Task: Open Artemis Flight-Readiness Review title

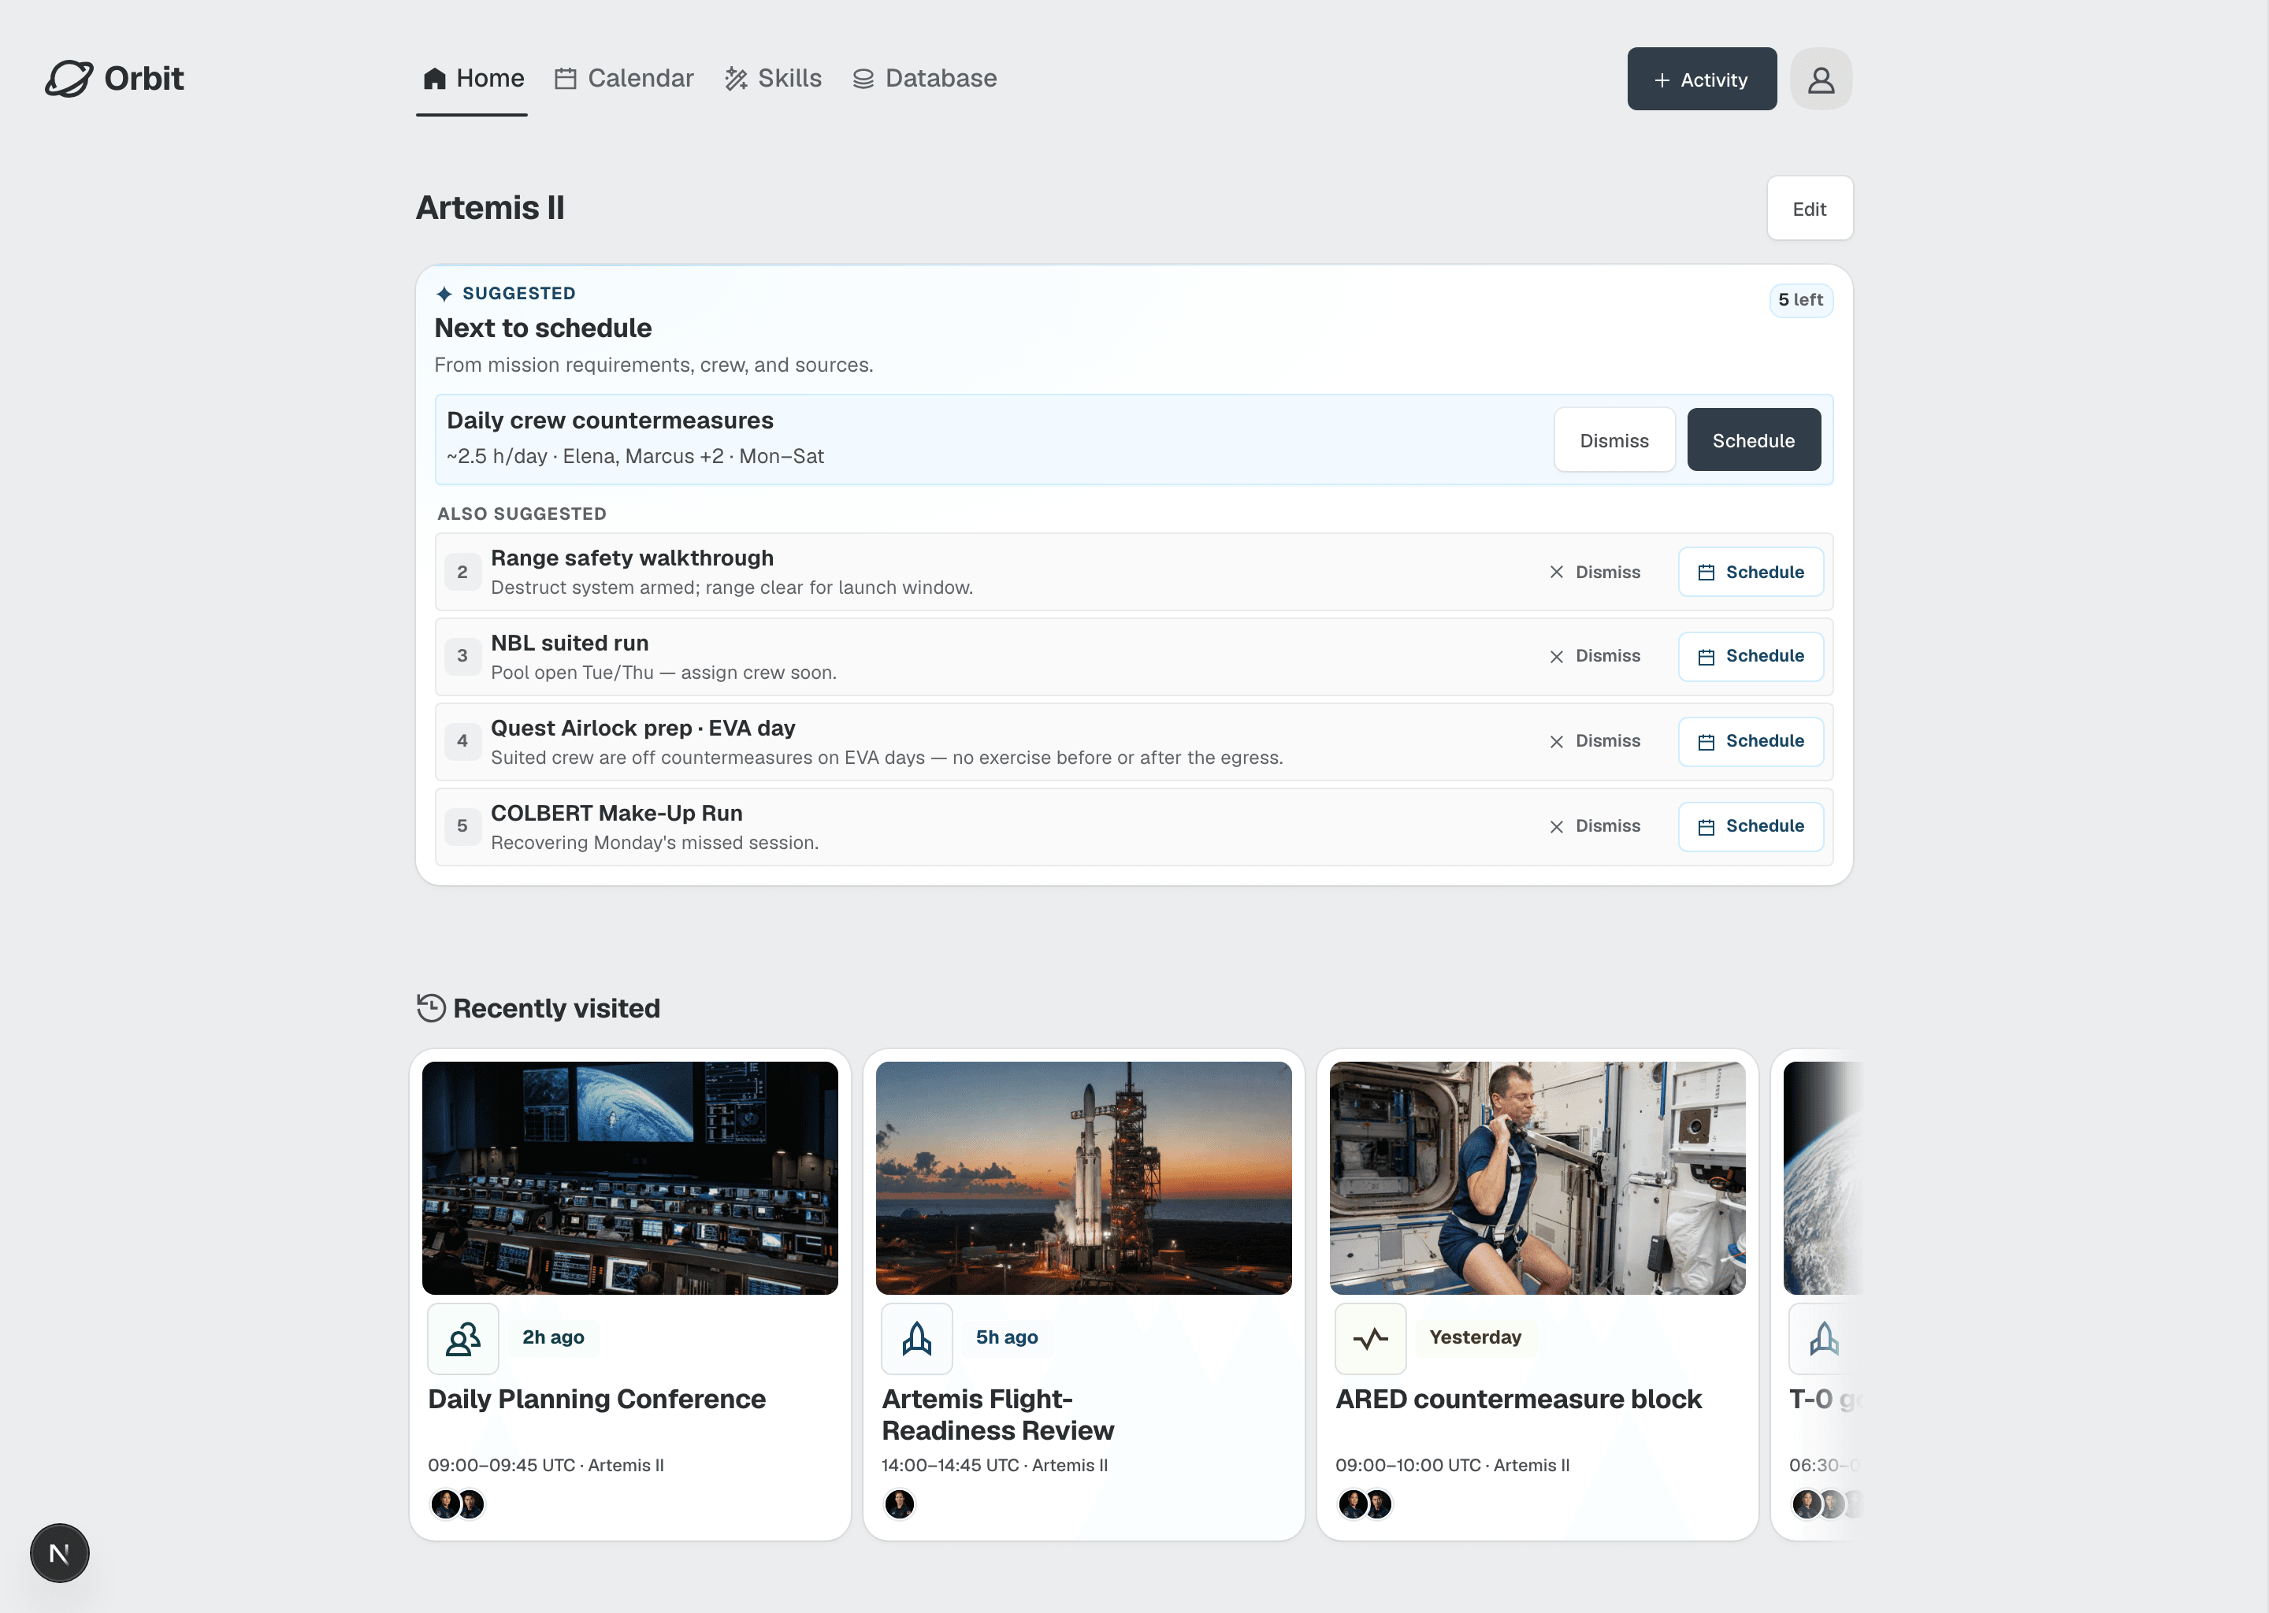Action: pos(997,1415)
